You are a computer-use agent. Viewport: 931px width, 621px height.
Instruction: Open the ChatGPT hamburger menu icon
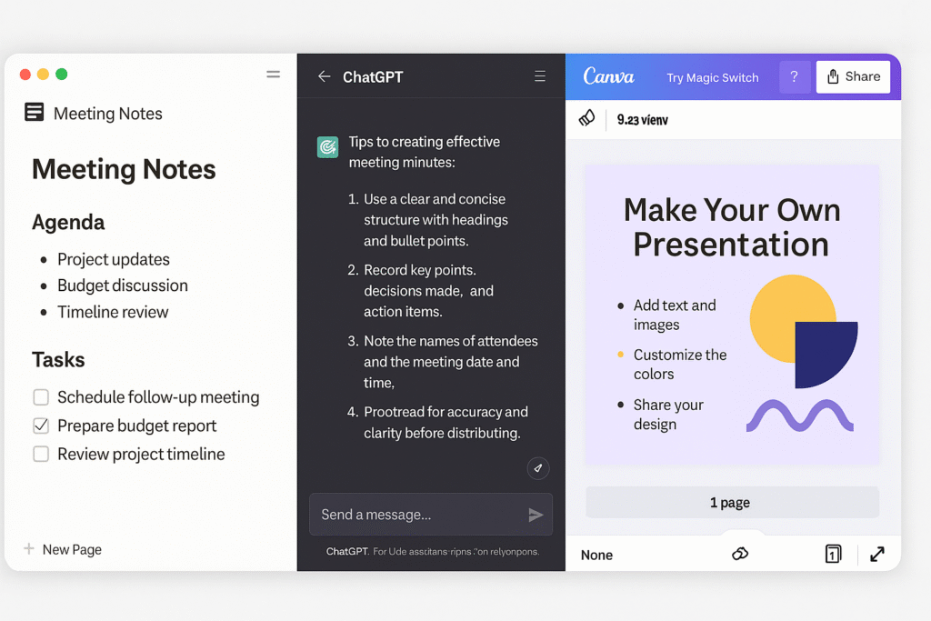pos(540,77)
